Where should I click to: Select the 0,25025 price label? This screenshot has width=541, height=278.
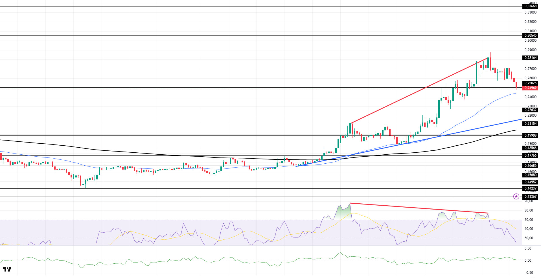coord(530,83)
